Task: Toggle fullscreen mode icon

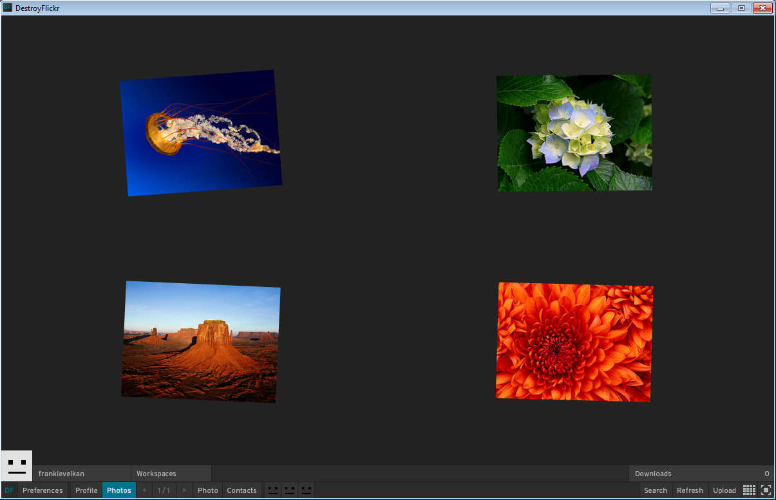Action: point(766,490)
